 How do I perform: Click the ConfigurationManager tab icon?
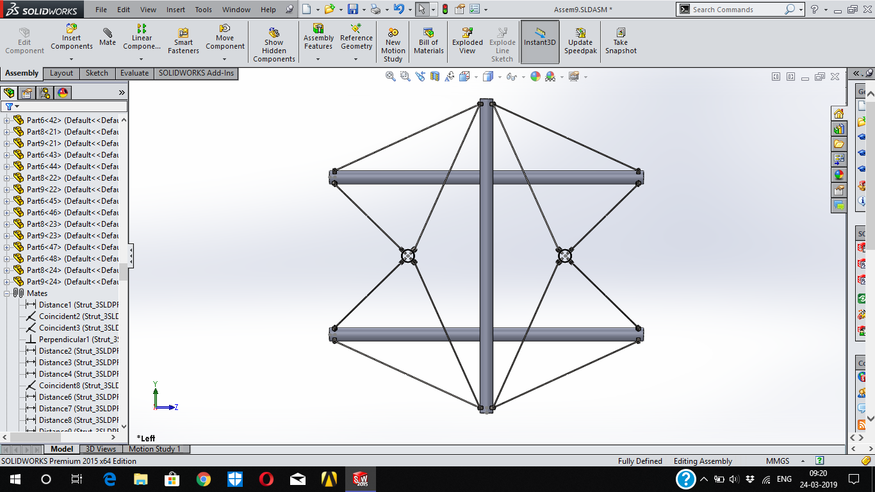click(x=45, y=93)
